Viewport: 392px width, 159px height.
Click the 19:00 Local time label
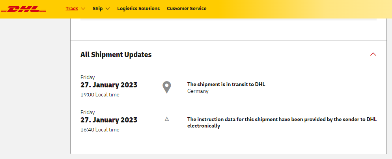100,94
